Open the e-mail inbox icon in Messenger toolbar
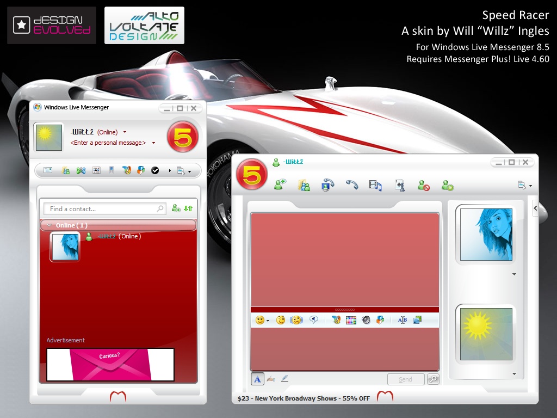The width and height of the screenshot is (557, 418). pyautogui.click(x=48, y=170)
